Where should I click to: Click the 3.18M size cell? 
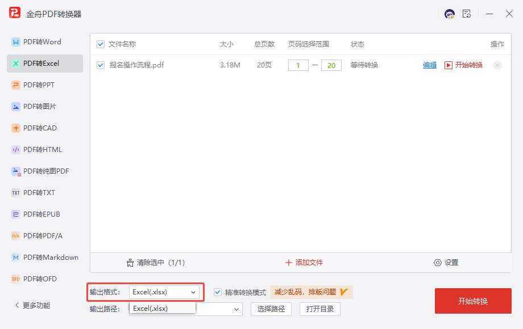230,65
